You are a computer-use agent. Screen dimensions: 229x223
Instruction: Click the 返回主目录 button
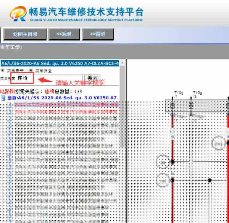pyautogui.click(x=25, y=34)
